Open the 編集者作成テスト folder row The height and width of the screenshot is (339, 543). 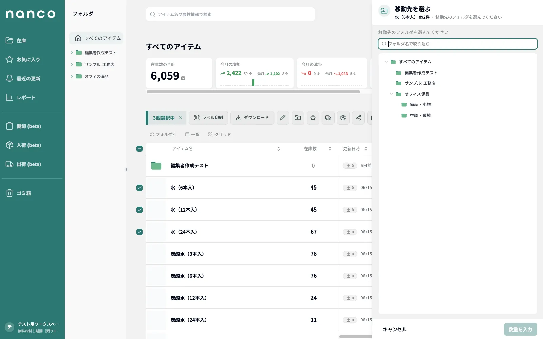[x=259, y=166]
